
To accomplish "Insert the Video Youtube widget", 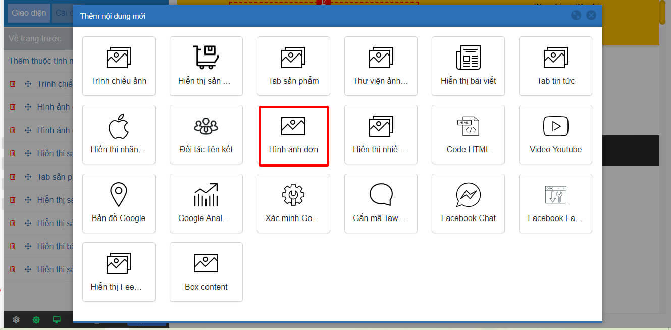I will [x=555, y=135].
